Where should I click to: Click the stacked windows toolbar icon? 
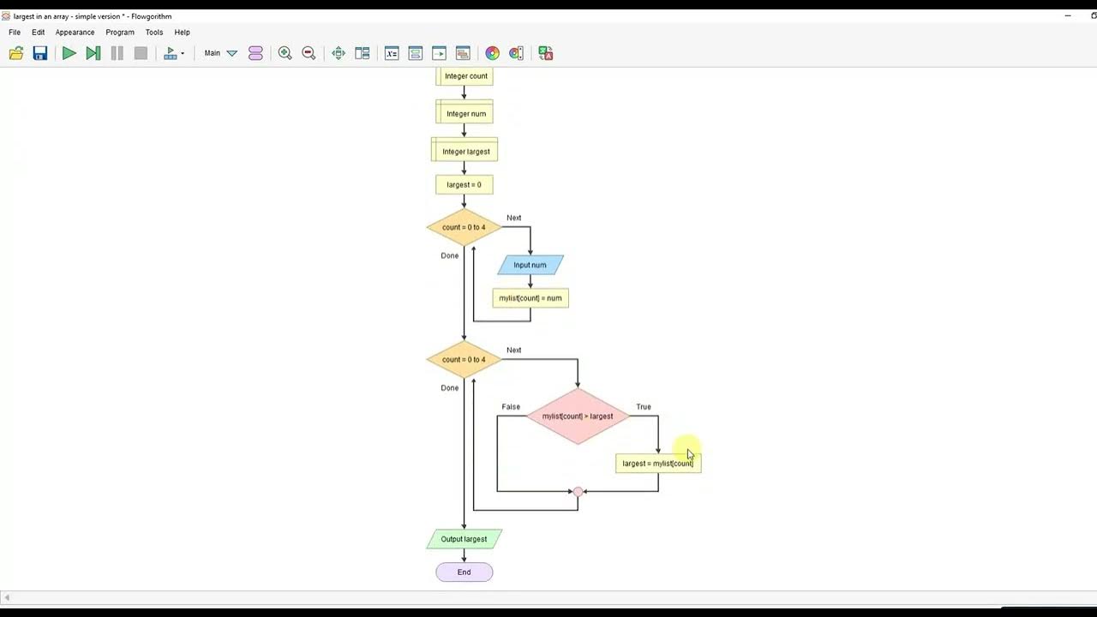pos(464,53)
